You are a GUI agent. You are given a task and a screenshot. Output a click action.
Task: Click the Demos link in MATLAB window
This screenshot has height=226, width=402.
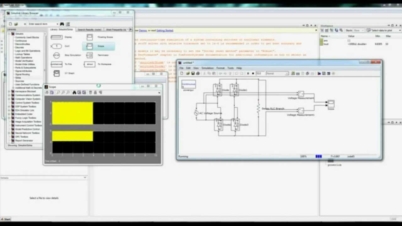143,30
